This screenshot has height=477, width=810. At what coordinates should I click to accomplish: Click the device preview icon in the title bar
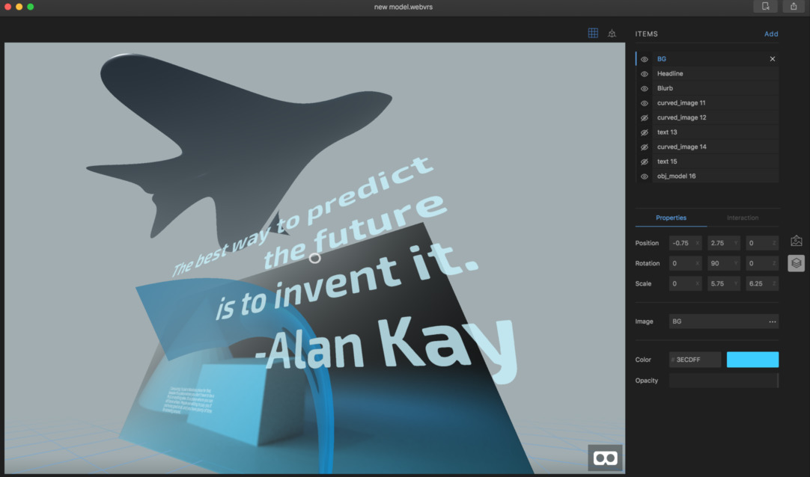[x=765, y=7]
